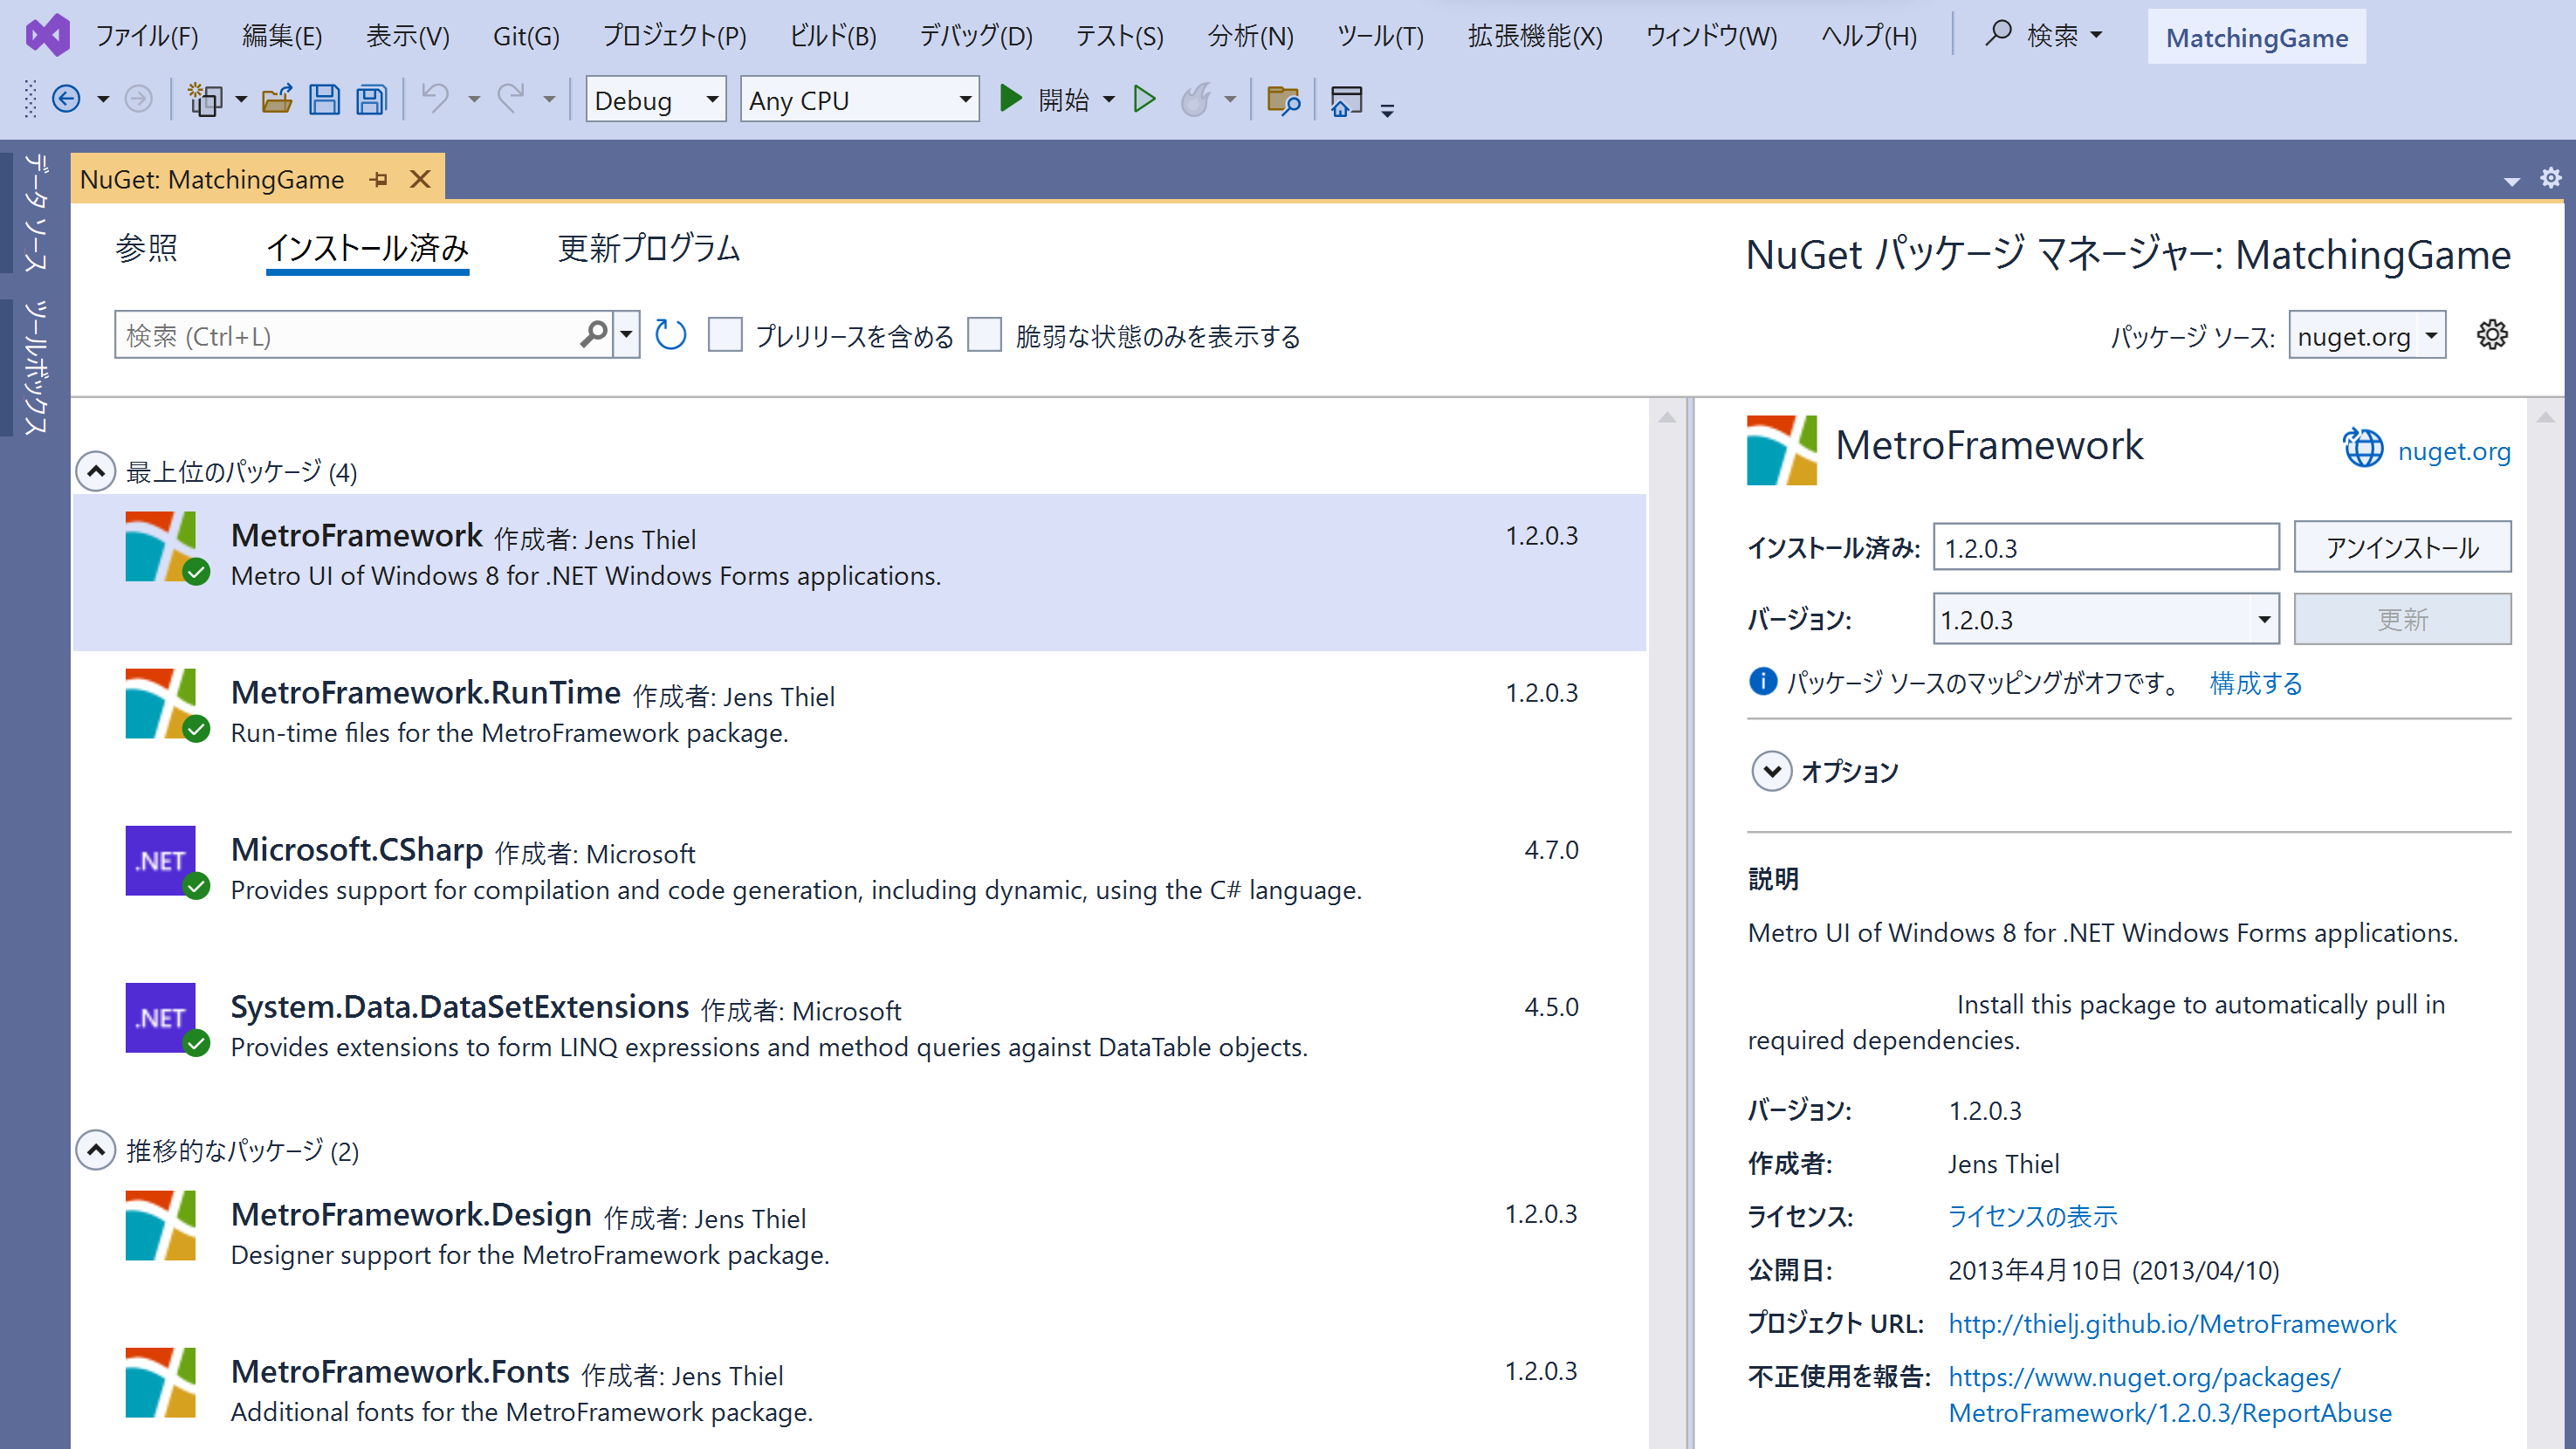Open the find in files folder icon
Image resolution: width=2576 pixels, height=1449 pixels.
pyautogui.click(x=1283, y=99)
